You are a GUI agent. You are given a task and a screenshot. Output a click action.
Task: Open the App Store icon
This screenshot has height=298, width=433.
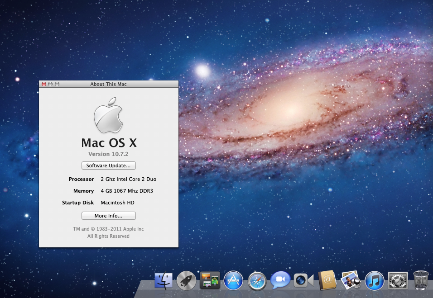[233, 281]
